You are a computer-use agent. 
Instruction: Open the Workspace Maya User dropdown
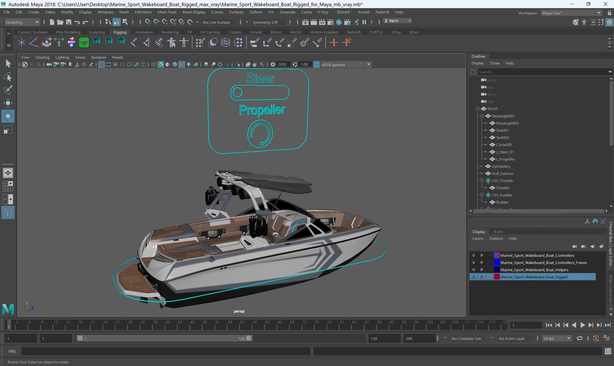click(571, 13)
